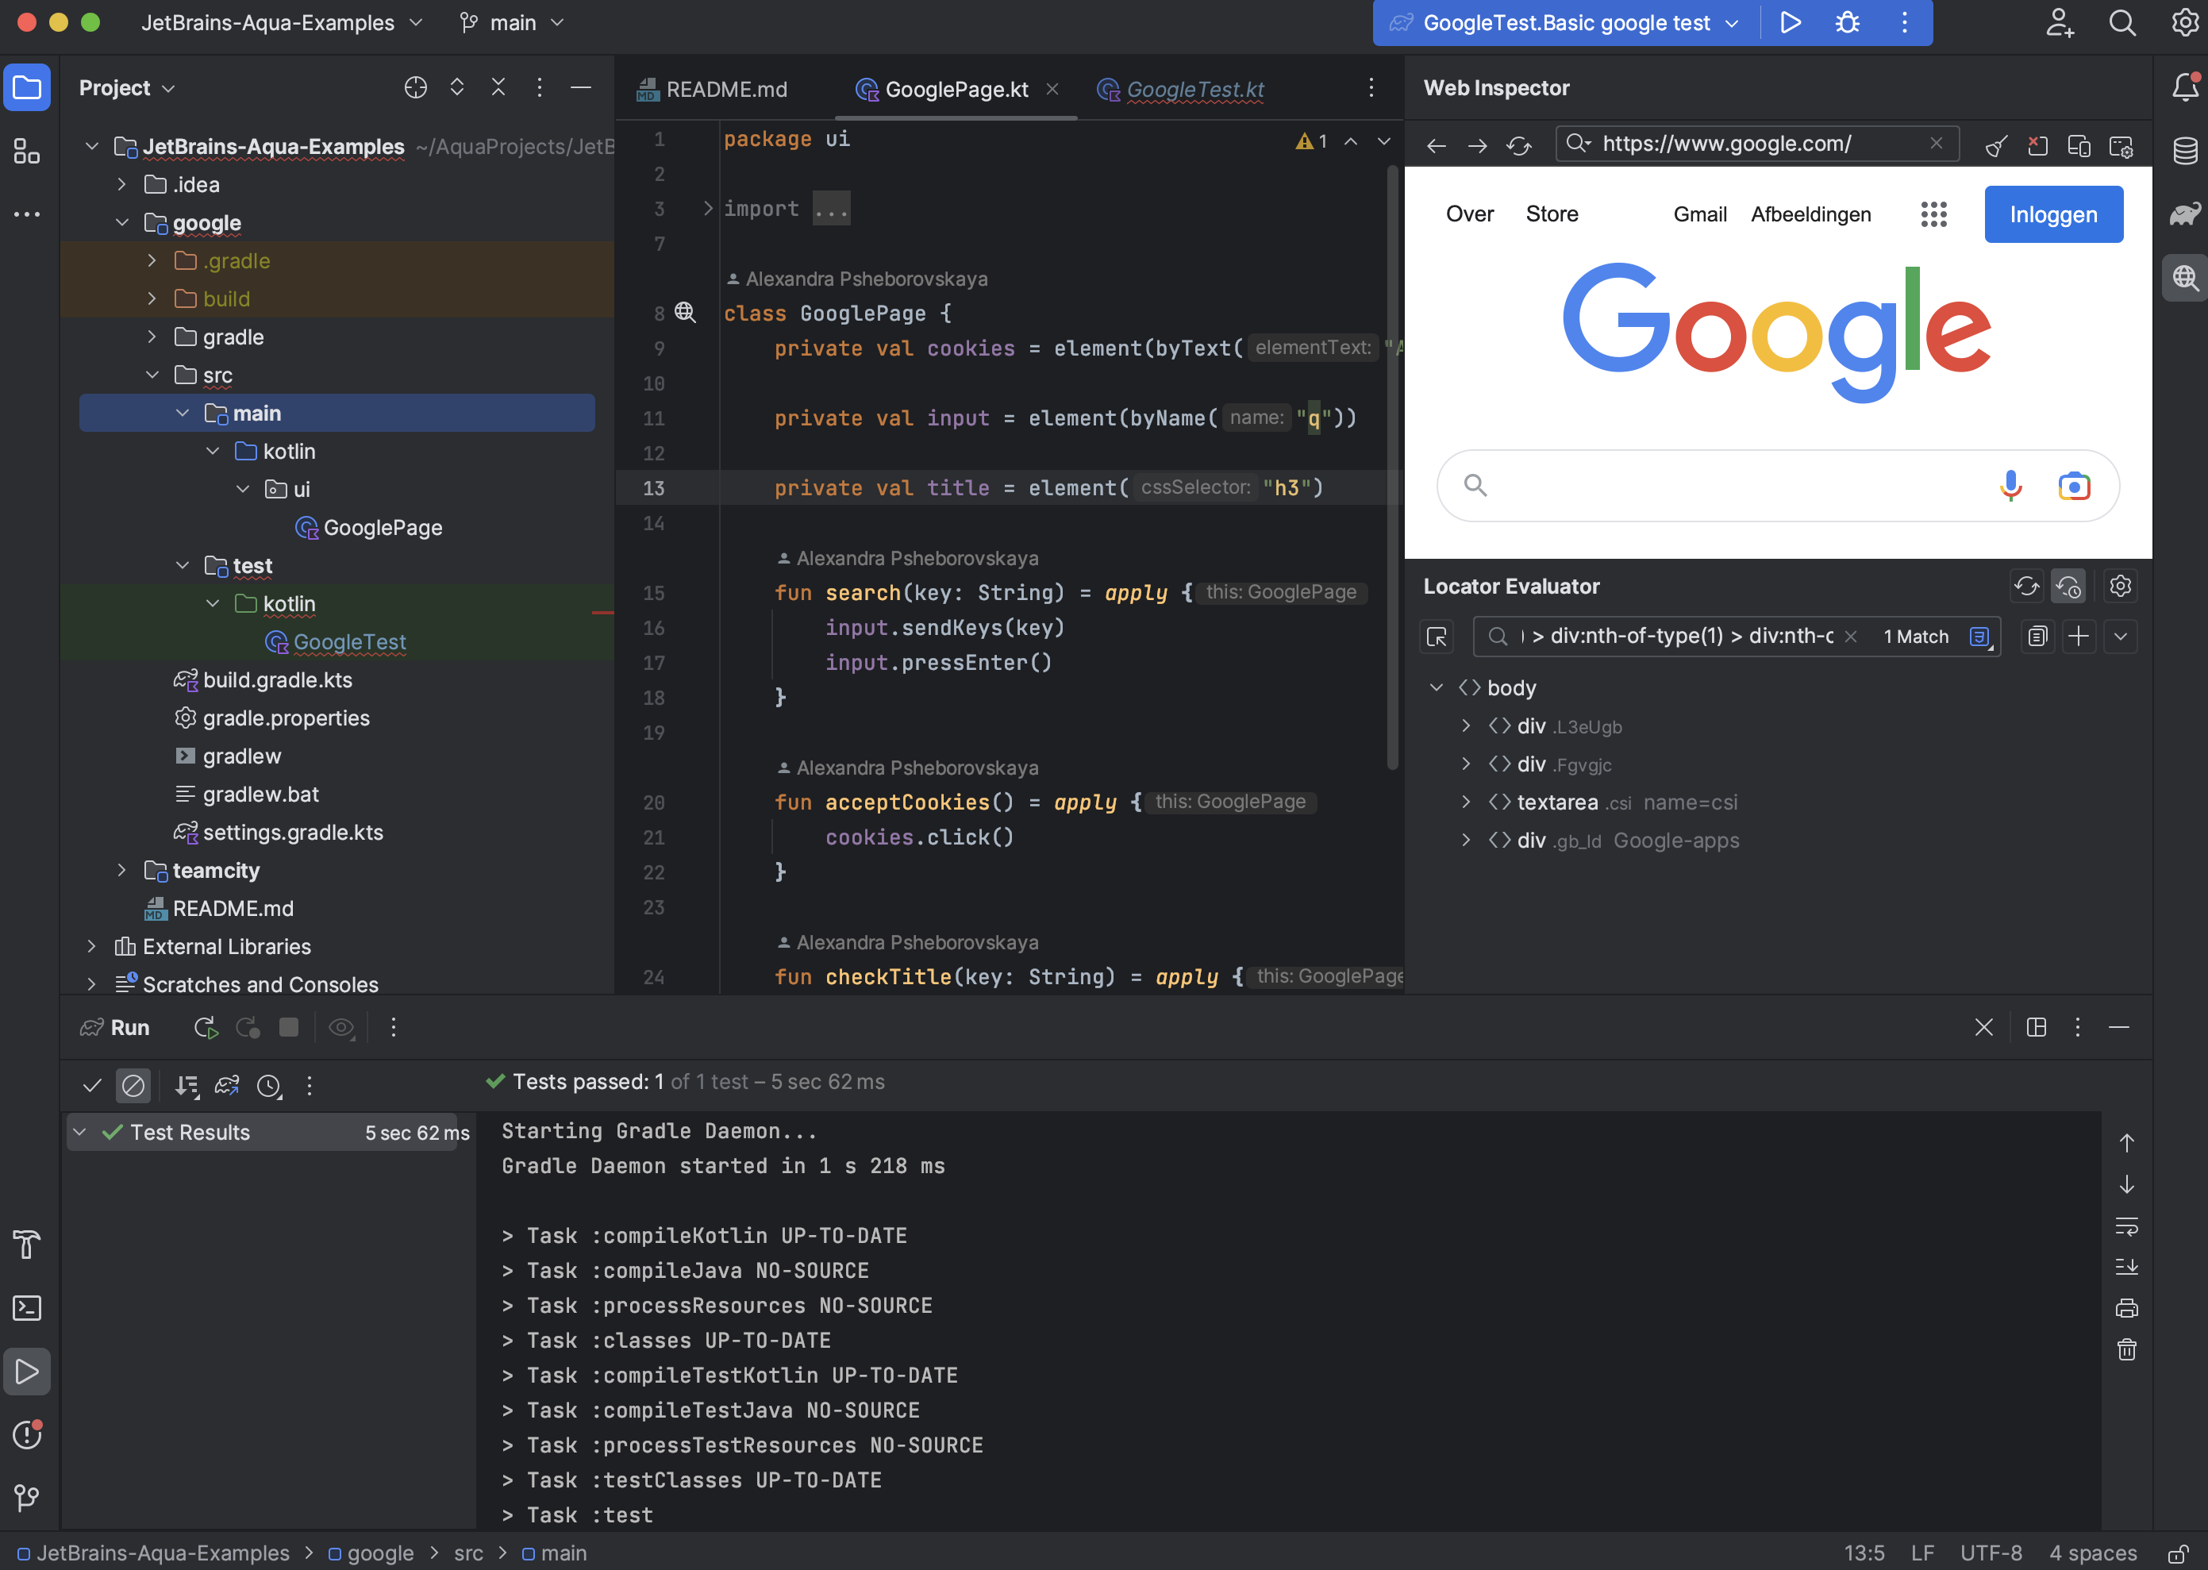Open the Web Inspector tool window icon
2208x1570 pixels.
click(2184, 279)
